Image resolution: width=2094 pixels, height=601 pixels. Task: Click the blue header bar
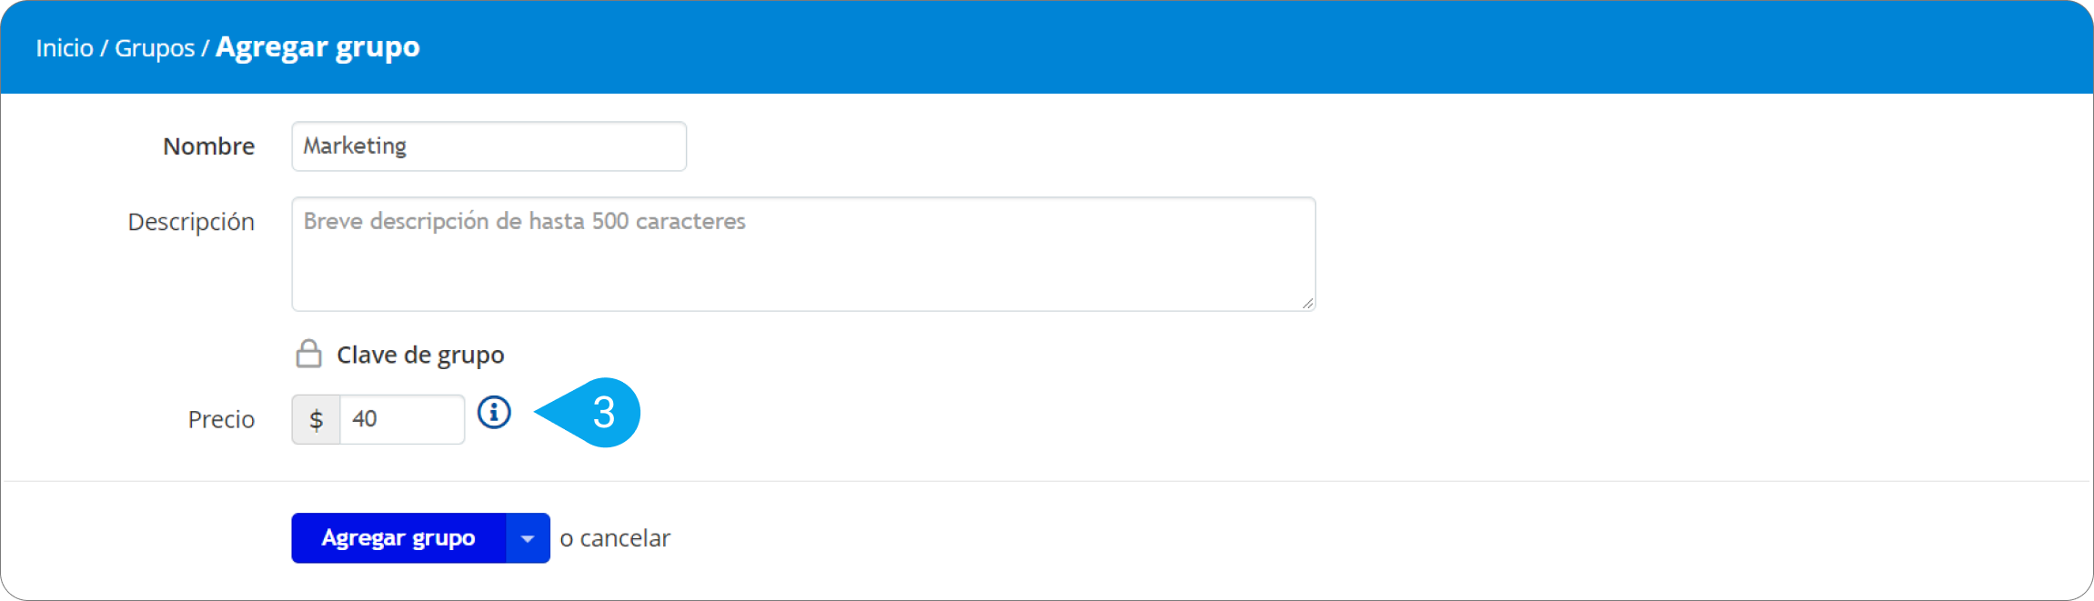(1047, 47)
